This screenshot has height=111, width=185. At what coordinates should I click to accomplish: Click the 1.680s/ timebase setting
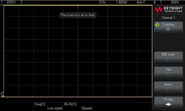121,2
